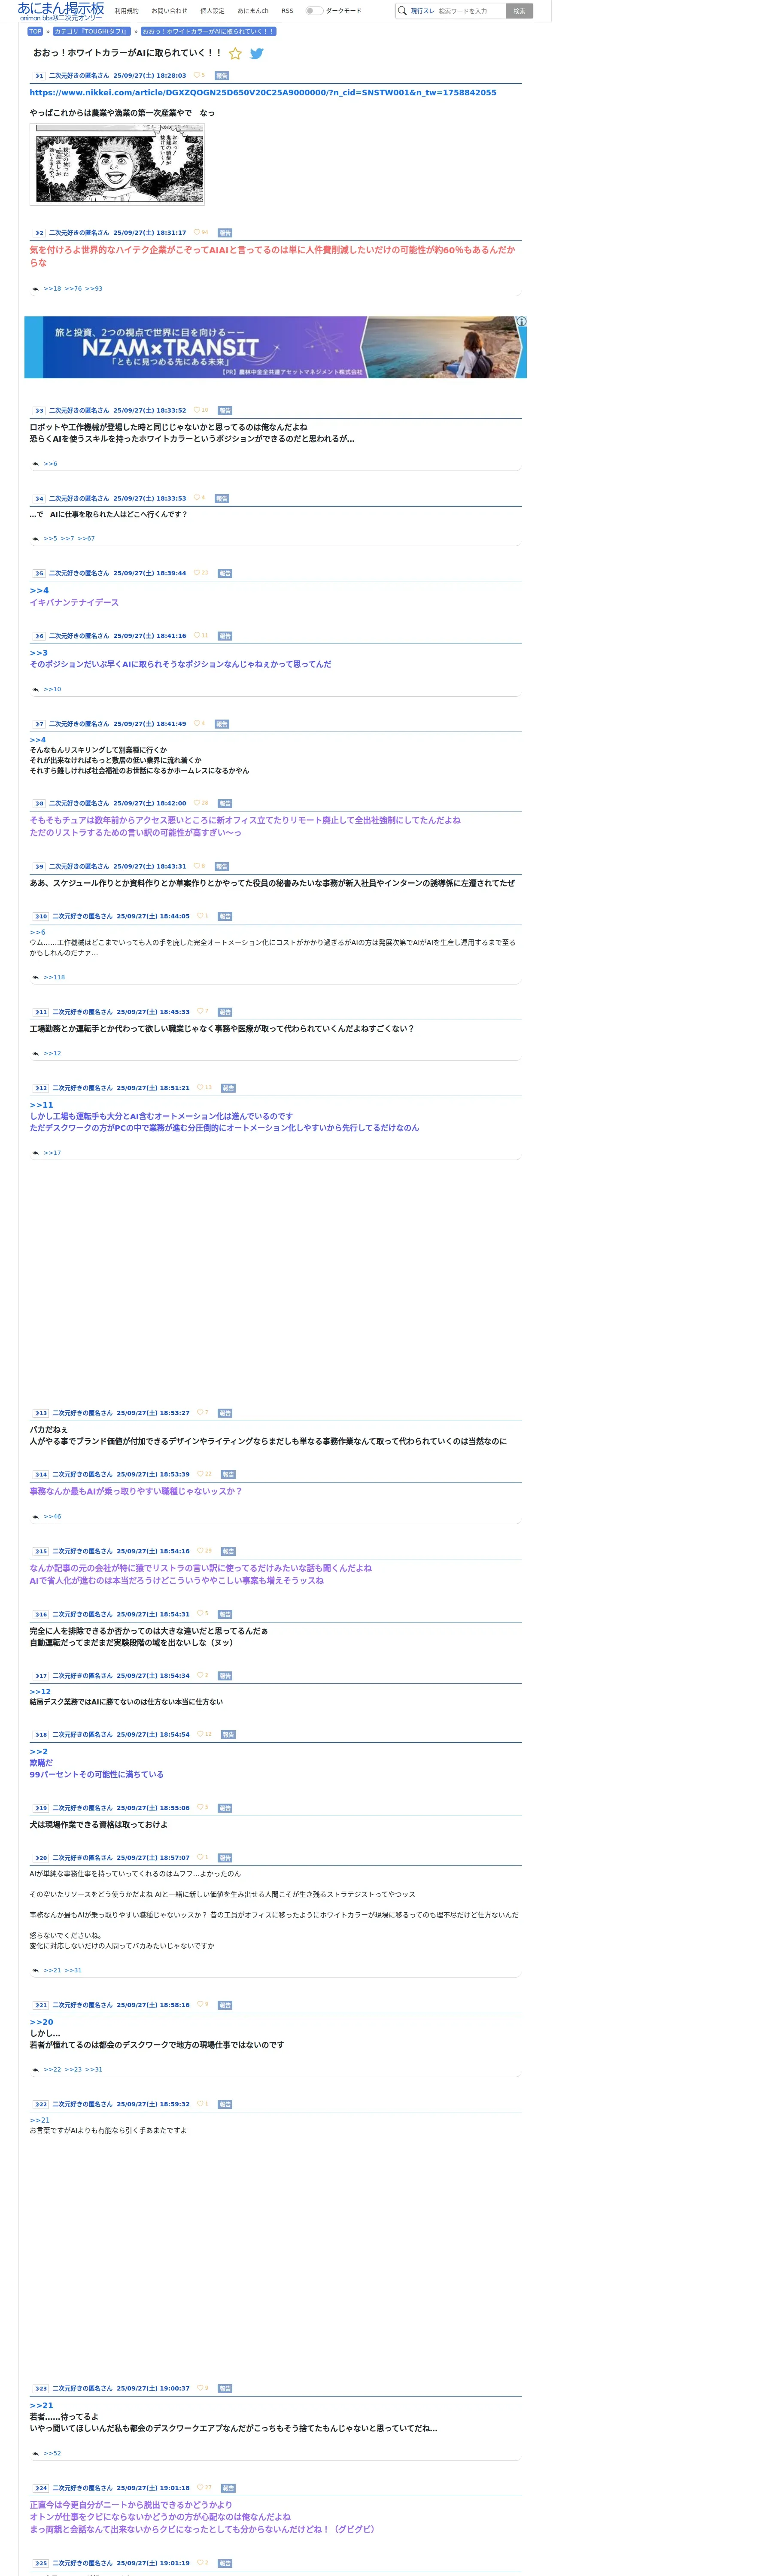Like post 24 with its heart icon
The width and height of the screenshot is (778, 2576).
200,2487
